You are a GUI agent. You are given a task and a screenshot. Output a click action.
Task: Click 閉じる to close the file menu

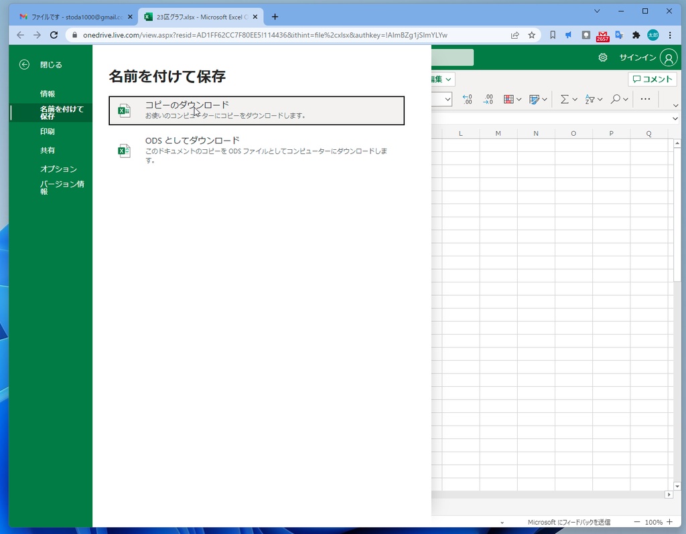pos(51,65)
